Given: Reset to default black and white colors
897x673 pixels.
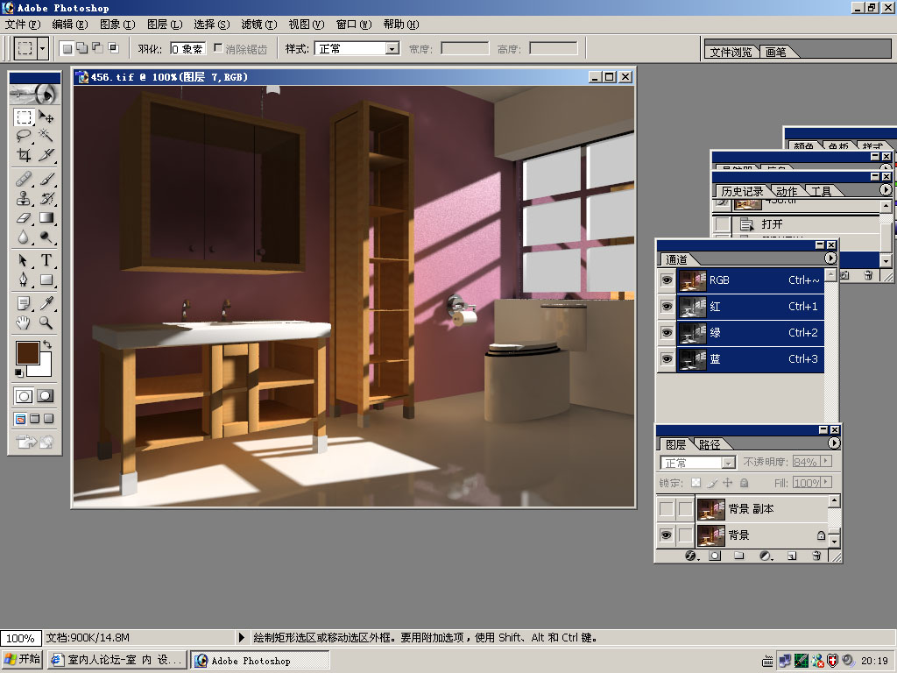Looking at the screenshot, I should pos(19,373).
